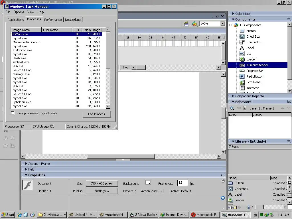Open Properties panel help question mark
Image resolution: width=292 pixels, height=219 pixels.
pyautogui.click(x=223, y=181)
